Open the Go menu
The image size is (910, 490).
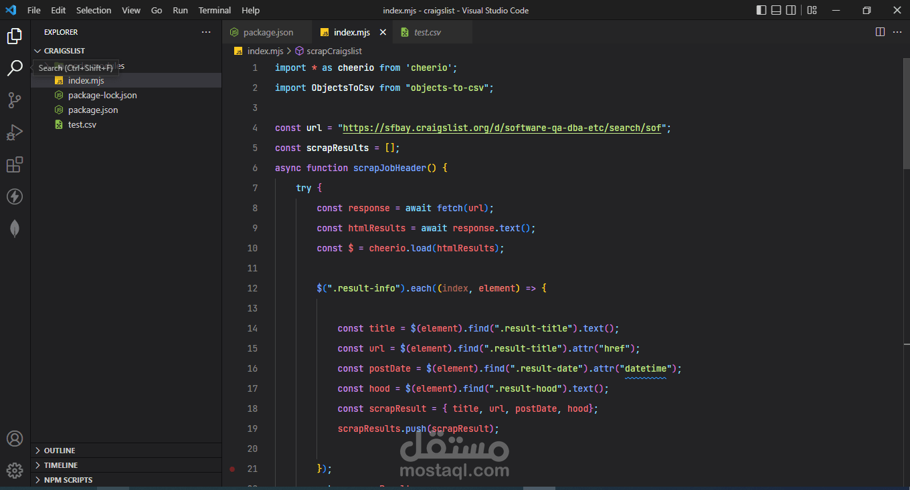(157, 10)
